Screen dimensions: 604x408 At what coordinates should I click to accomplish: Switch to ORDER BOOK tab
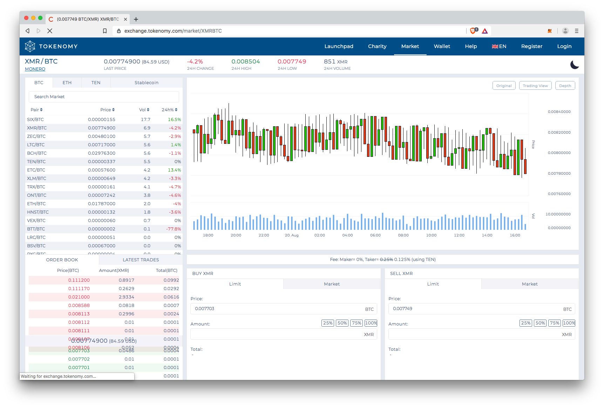pyautogui.click(x=62, y=260)
